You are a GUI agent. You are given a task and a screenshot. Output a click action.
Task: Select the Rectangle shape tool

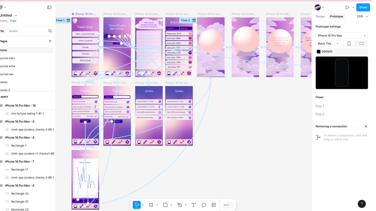click(165, 205)
